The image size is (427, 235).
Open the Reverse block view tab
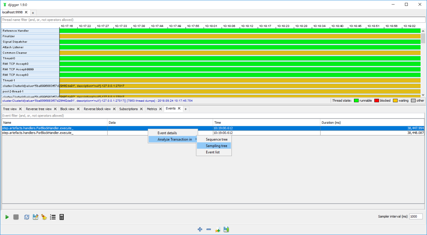tap(97, 109)
